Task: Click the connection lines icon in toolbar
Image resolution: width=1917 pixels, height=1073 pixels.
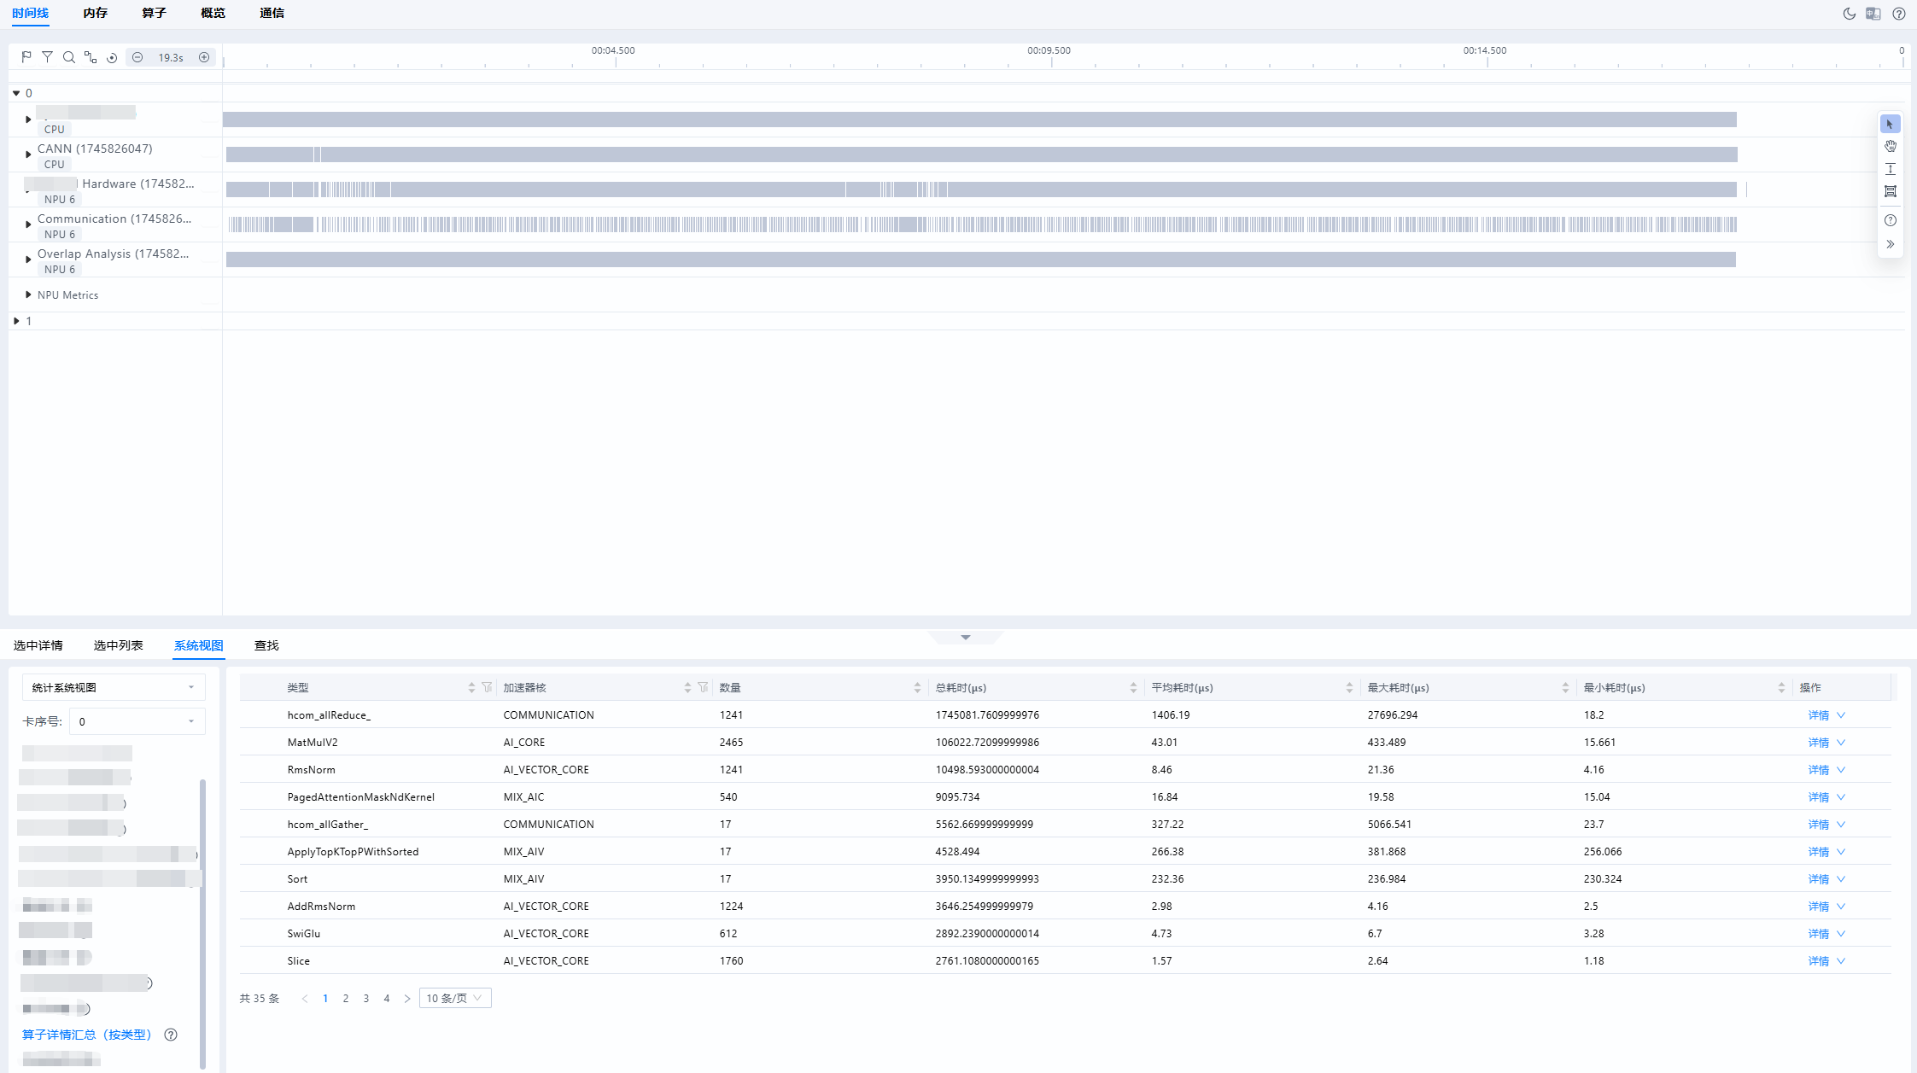Action: pos(91,57)
